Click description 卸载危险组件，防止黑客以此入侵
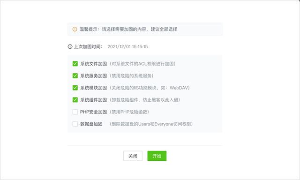 pos(145,100)
